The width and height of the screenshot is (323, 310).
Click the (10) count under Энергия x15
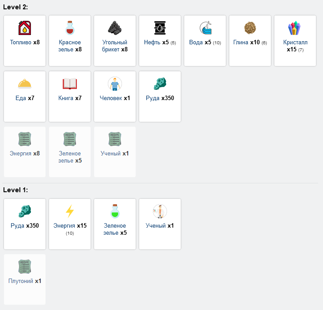[70, 233]
